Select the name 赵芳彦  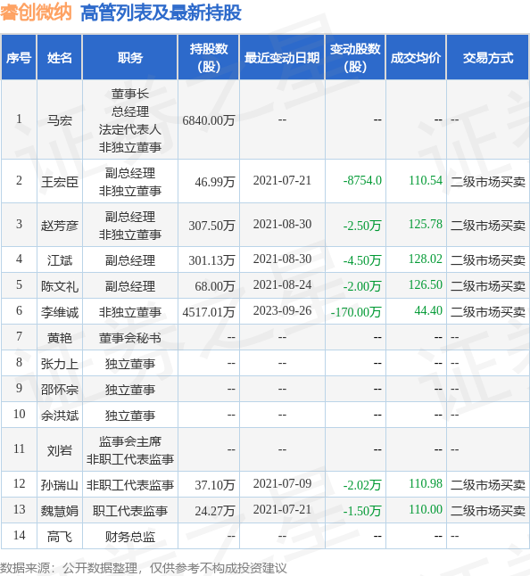[x=60, y=226]
